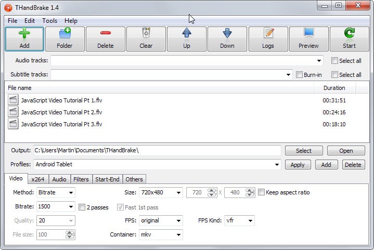Click the Fast 1st pass checkbox
The width and height of the screenshot is (374, 250).
120,207
